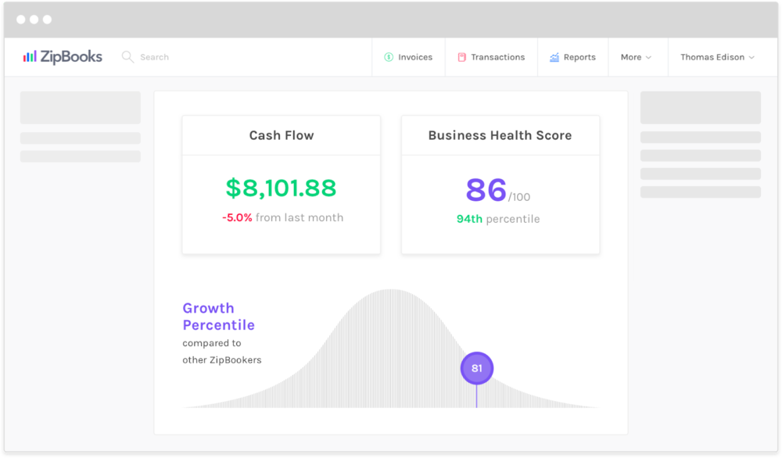This screenshot has width=782, height=458.
Task: Click the Transactions red icon
Action: pos(462,57)
